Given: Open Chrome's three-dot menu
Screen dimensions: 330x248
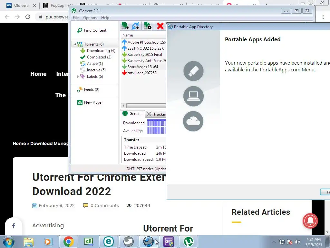Looking at the screenshot, I should (323, 17).
